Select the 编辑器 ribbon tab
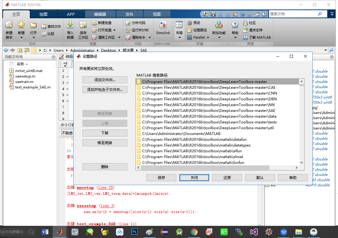The image size is (338, 238). point(100,14)
